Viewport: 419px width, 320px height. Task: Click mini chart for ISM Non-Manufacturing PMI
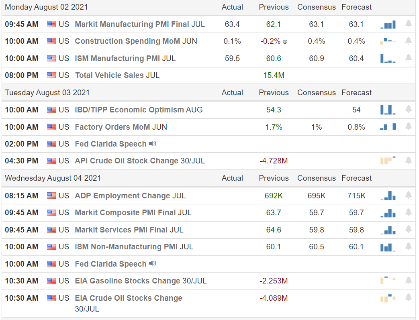pyautogui.click(x=388, y=247)
